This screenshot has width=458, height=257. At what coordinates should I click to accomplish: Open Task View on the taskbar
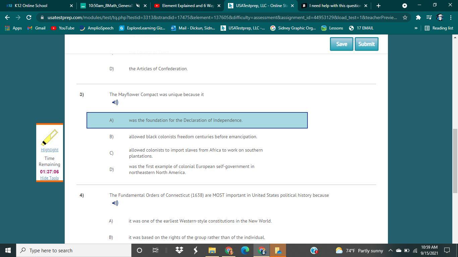click(156, 250)
